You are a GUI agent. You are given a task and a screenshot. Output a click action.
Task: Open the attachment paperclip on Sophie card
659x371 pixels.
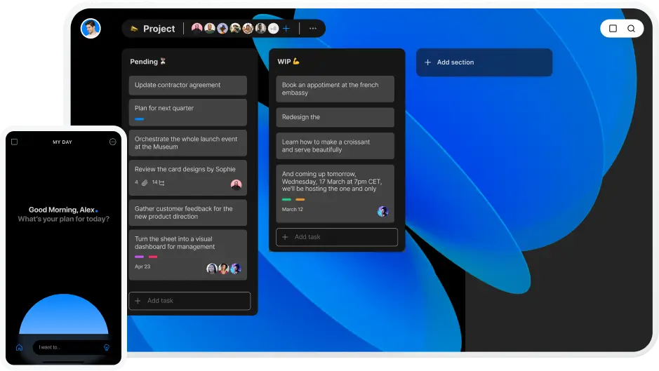tap(145, 183)
